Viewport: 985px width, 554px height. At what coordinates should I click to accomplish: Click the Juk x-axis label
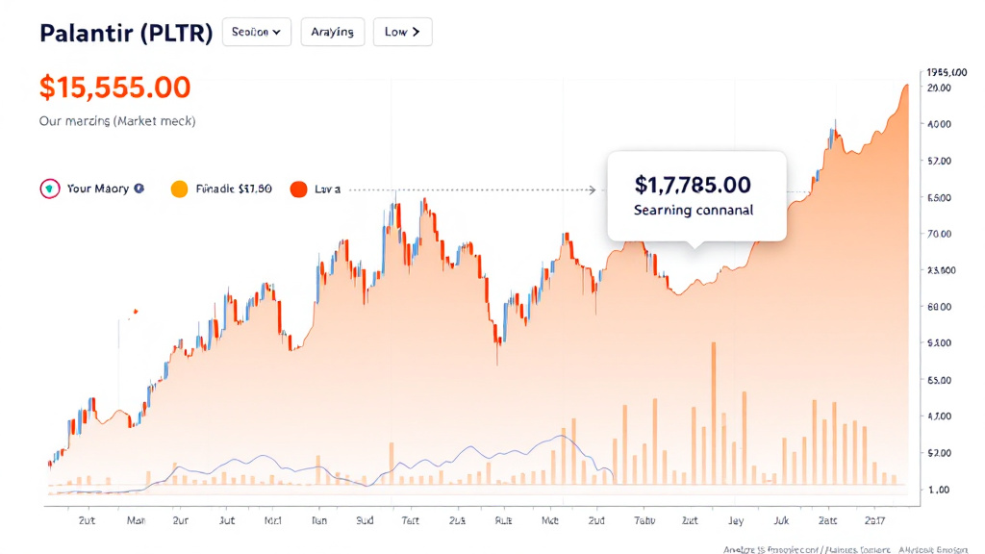781,520
